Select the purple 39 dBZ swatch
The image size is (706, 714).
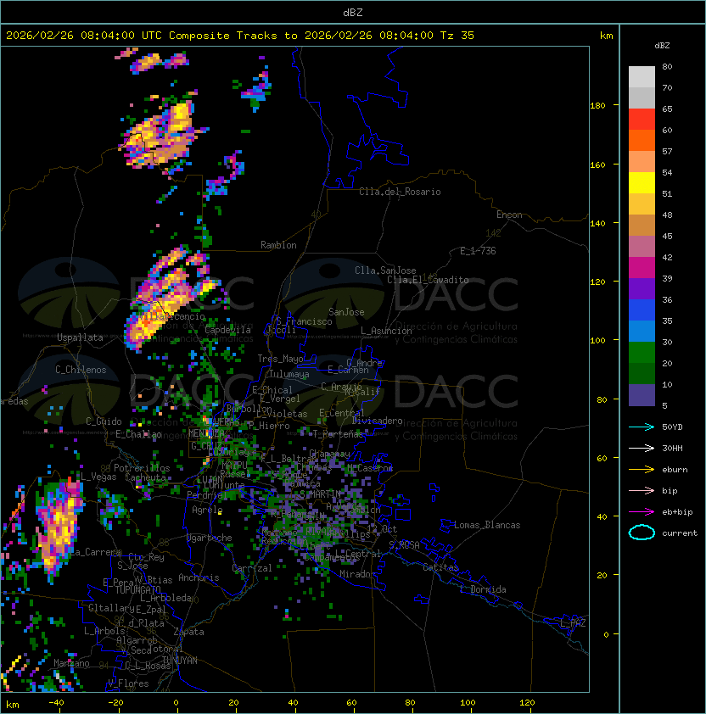click(x=642, y=289)
